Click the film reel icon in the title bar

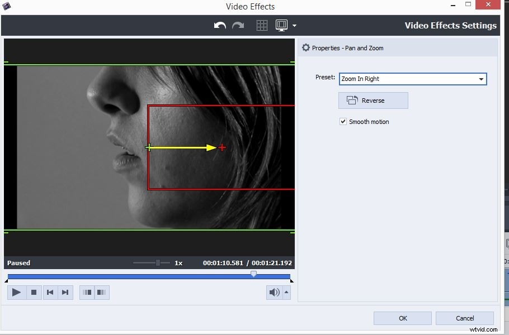tap(7, 5)
